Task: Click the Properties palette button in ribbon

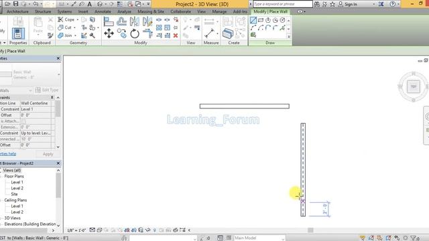Action: 18,33
